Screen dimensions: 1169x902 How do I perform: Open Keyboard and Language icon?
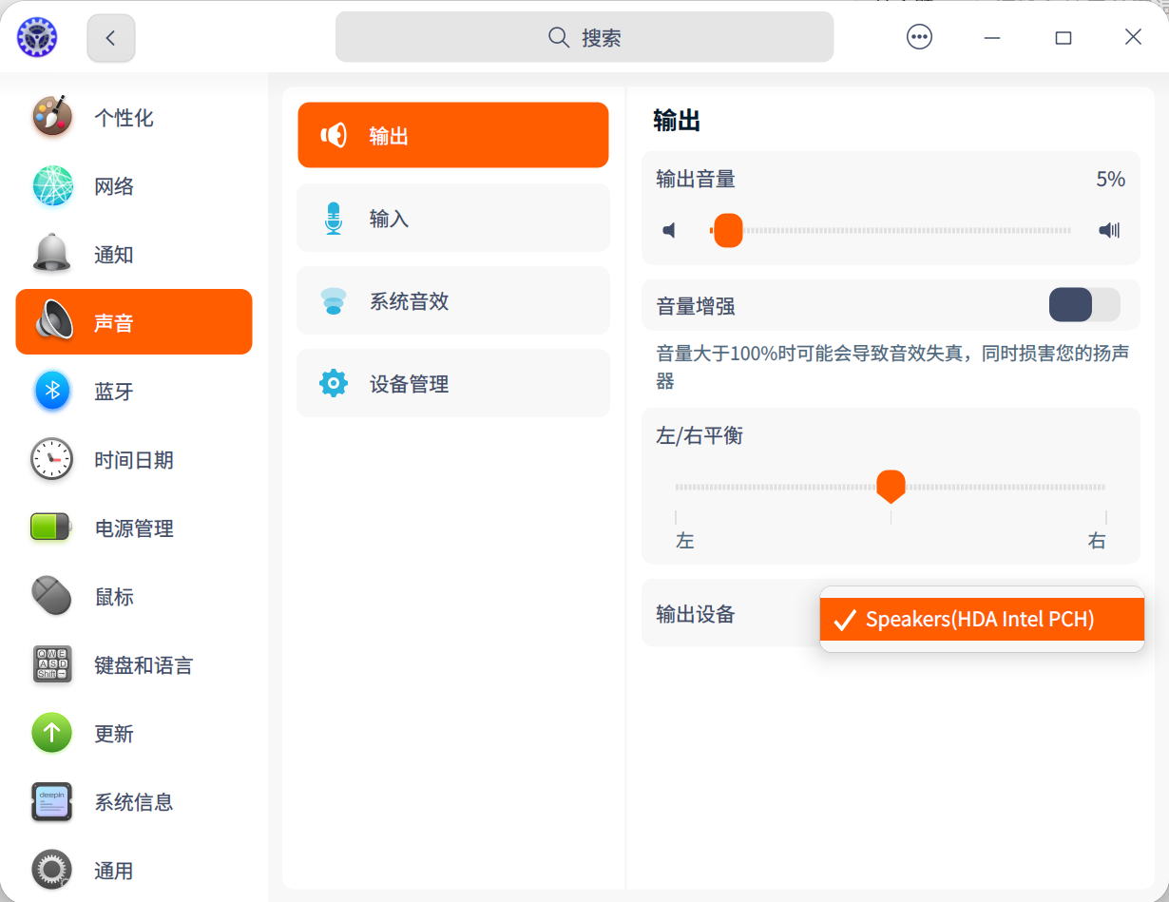pyautogui.click(x=52, y=664)
